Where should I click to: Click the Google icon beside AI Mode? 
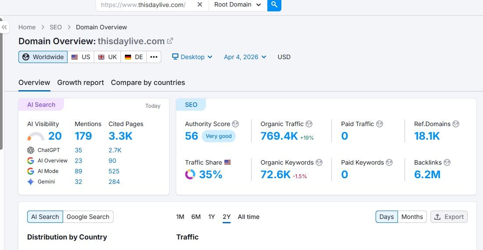pyautogui.click(x=31, y=171)
